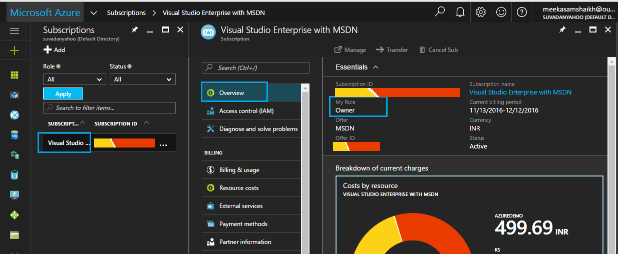
Task: Open SQL databases from left sidebar
Action: pos(15,135)
